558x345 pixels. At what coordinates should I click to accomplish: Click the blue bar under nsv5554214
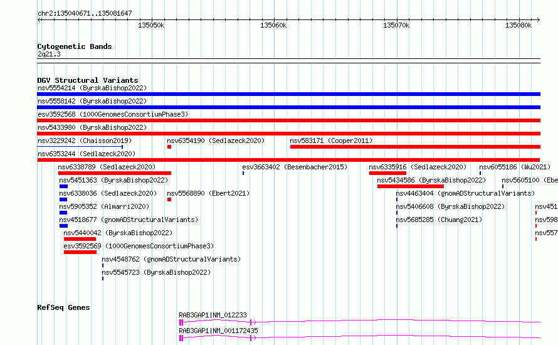pyautogui.click(x=289, y=94)
